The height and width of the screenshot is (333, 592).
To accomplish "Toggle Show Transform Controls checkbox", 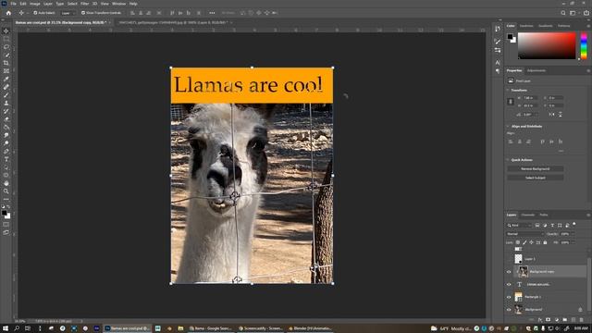I will pyautogui.click(x=83, y=13).
